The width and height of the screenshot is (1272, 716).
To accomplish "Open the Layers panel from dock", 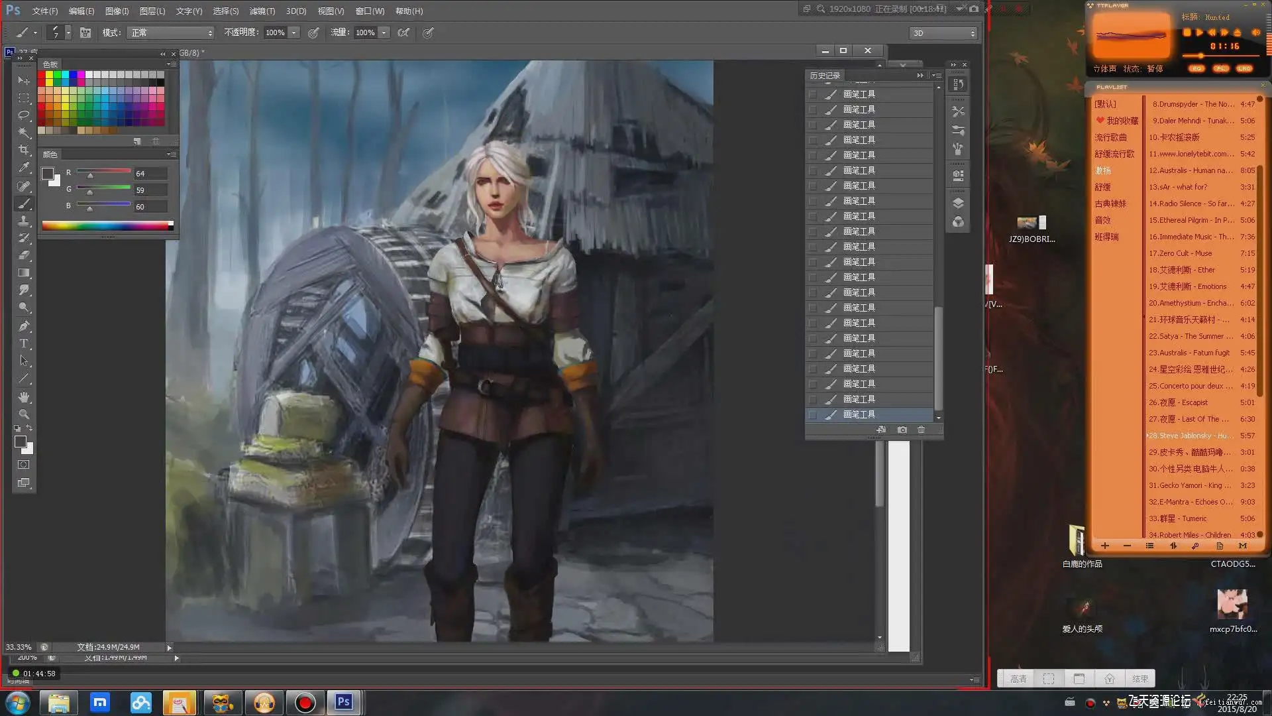I will click(x=958, y=203).
